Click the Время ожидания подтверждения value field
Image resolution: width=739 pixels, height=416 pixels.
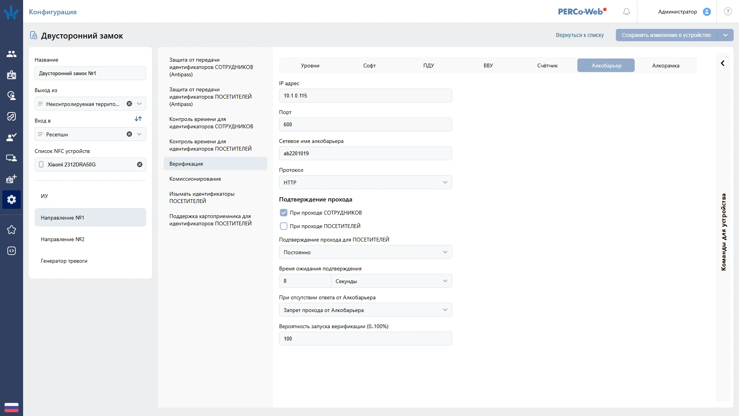pos(305,281)
